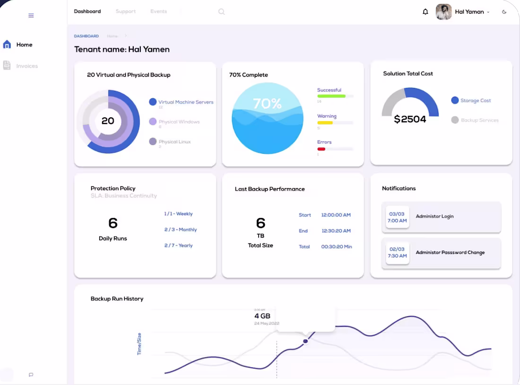This screenshot has height=385, width=520.
Task: Click the Time/Size axis label
Action: click(x=139, y=344)
